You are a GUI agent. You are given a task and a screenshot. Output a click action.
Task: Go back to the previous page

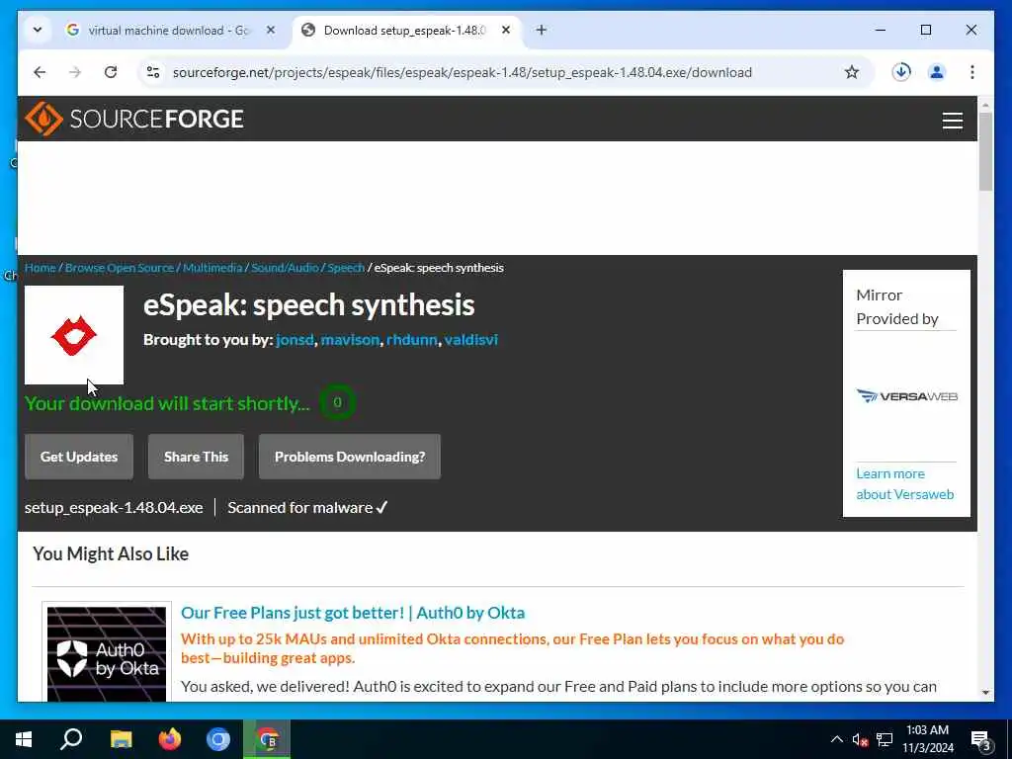(40, 72)
